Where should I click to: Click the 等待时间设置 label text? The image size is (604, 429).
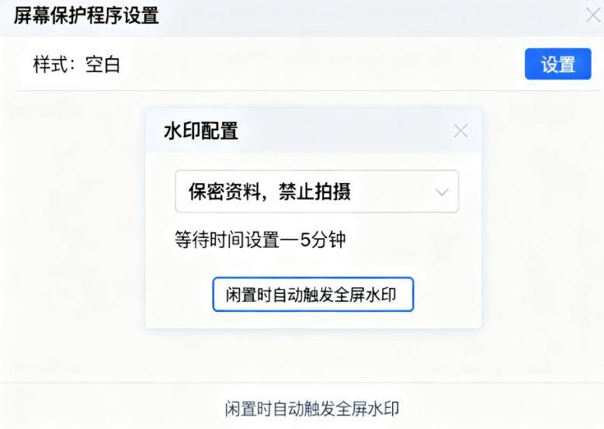coord(227,240)
